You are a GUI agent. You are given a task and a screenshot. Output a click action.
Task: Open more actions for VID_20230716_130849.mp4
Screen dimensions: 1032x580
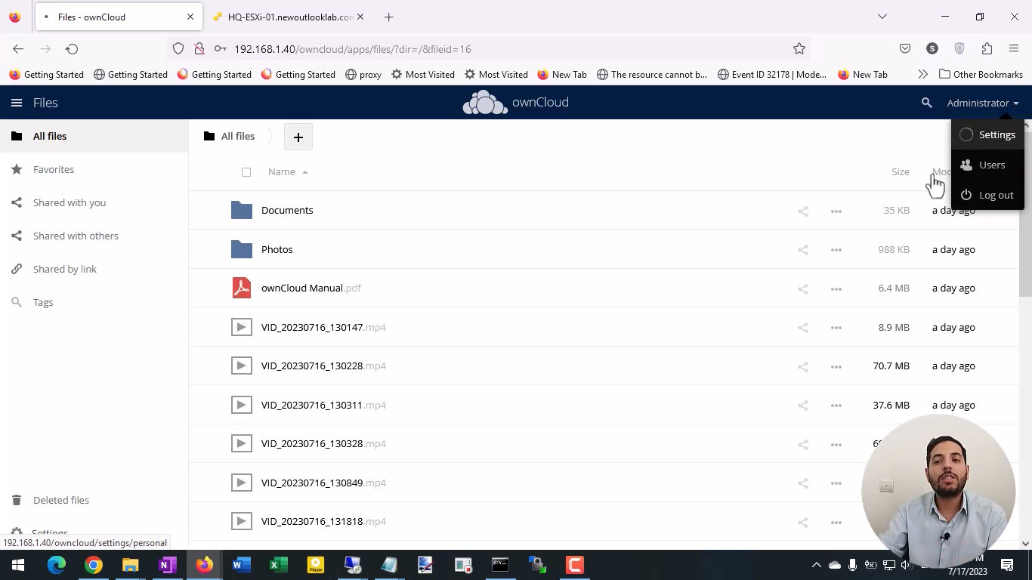[x=836, y=483]
